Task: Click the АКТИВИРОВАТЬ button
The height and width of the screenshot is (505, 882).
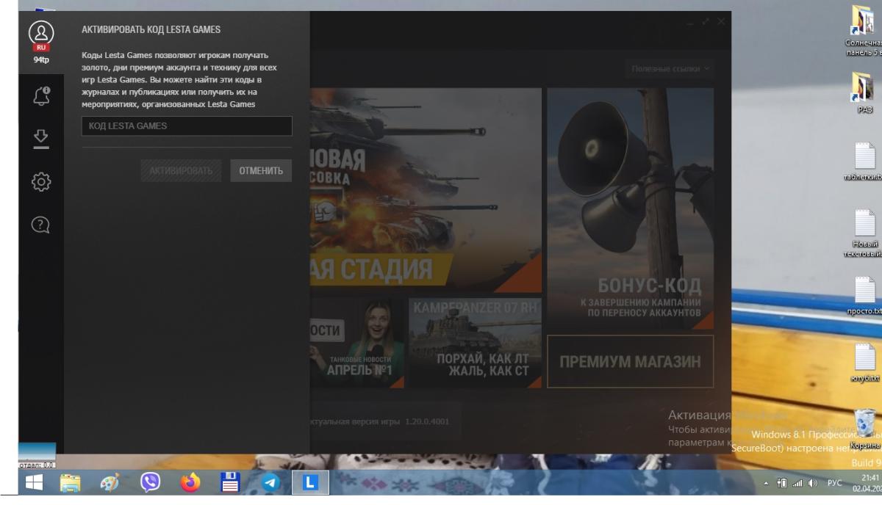Action: click(181, 171)
